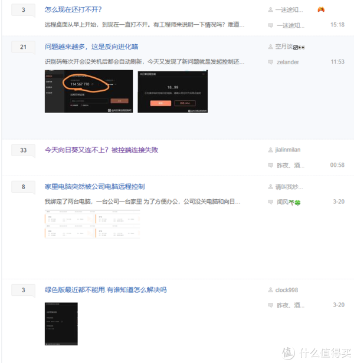354x363 pixels.
Task: Click reply count 21 badge
Action: (23, 47)
